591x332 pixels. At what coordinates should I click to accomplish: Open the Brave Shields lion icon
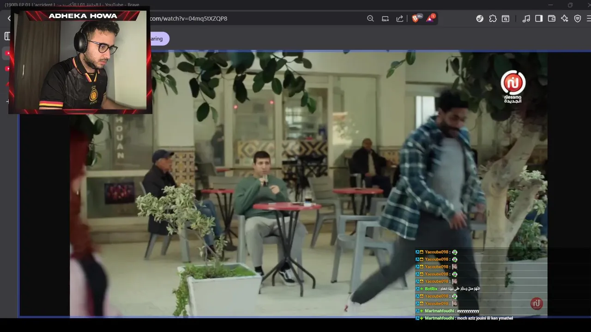tap(416, 18)
